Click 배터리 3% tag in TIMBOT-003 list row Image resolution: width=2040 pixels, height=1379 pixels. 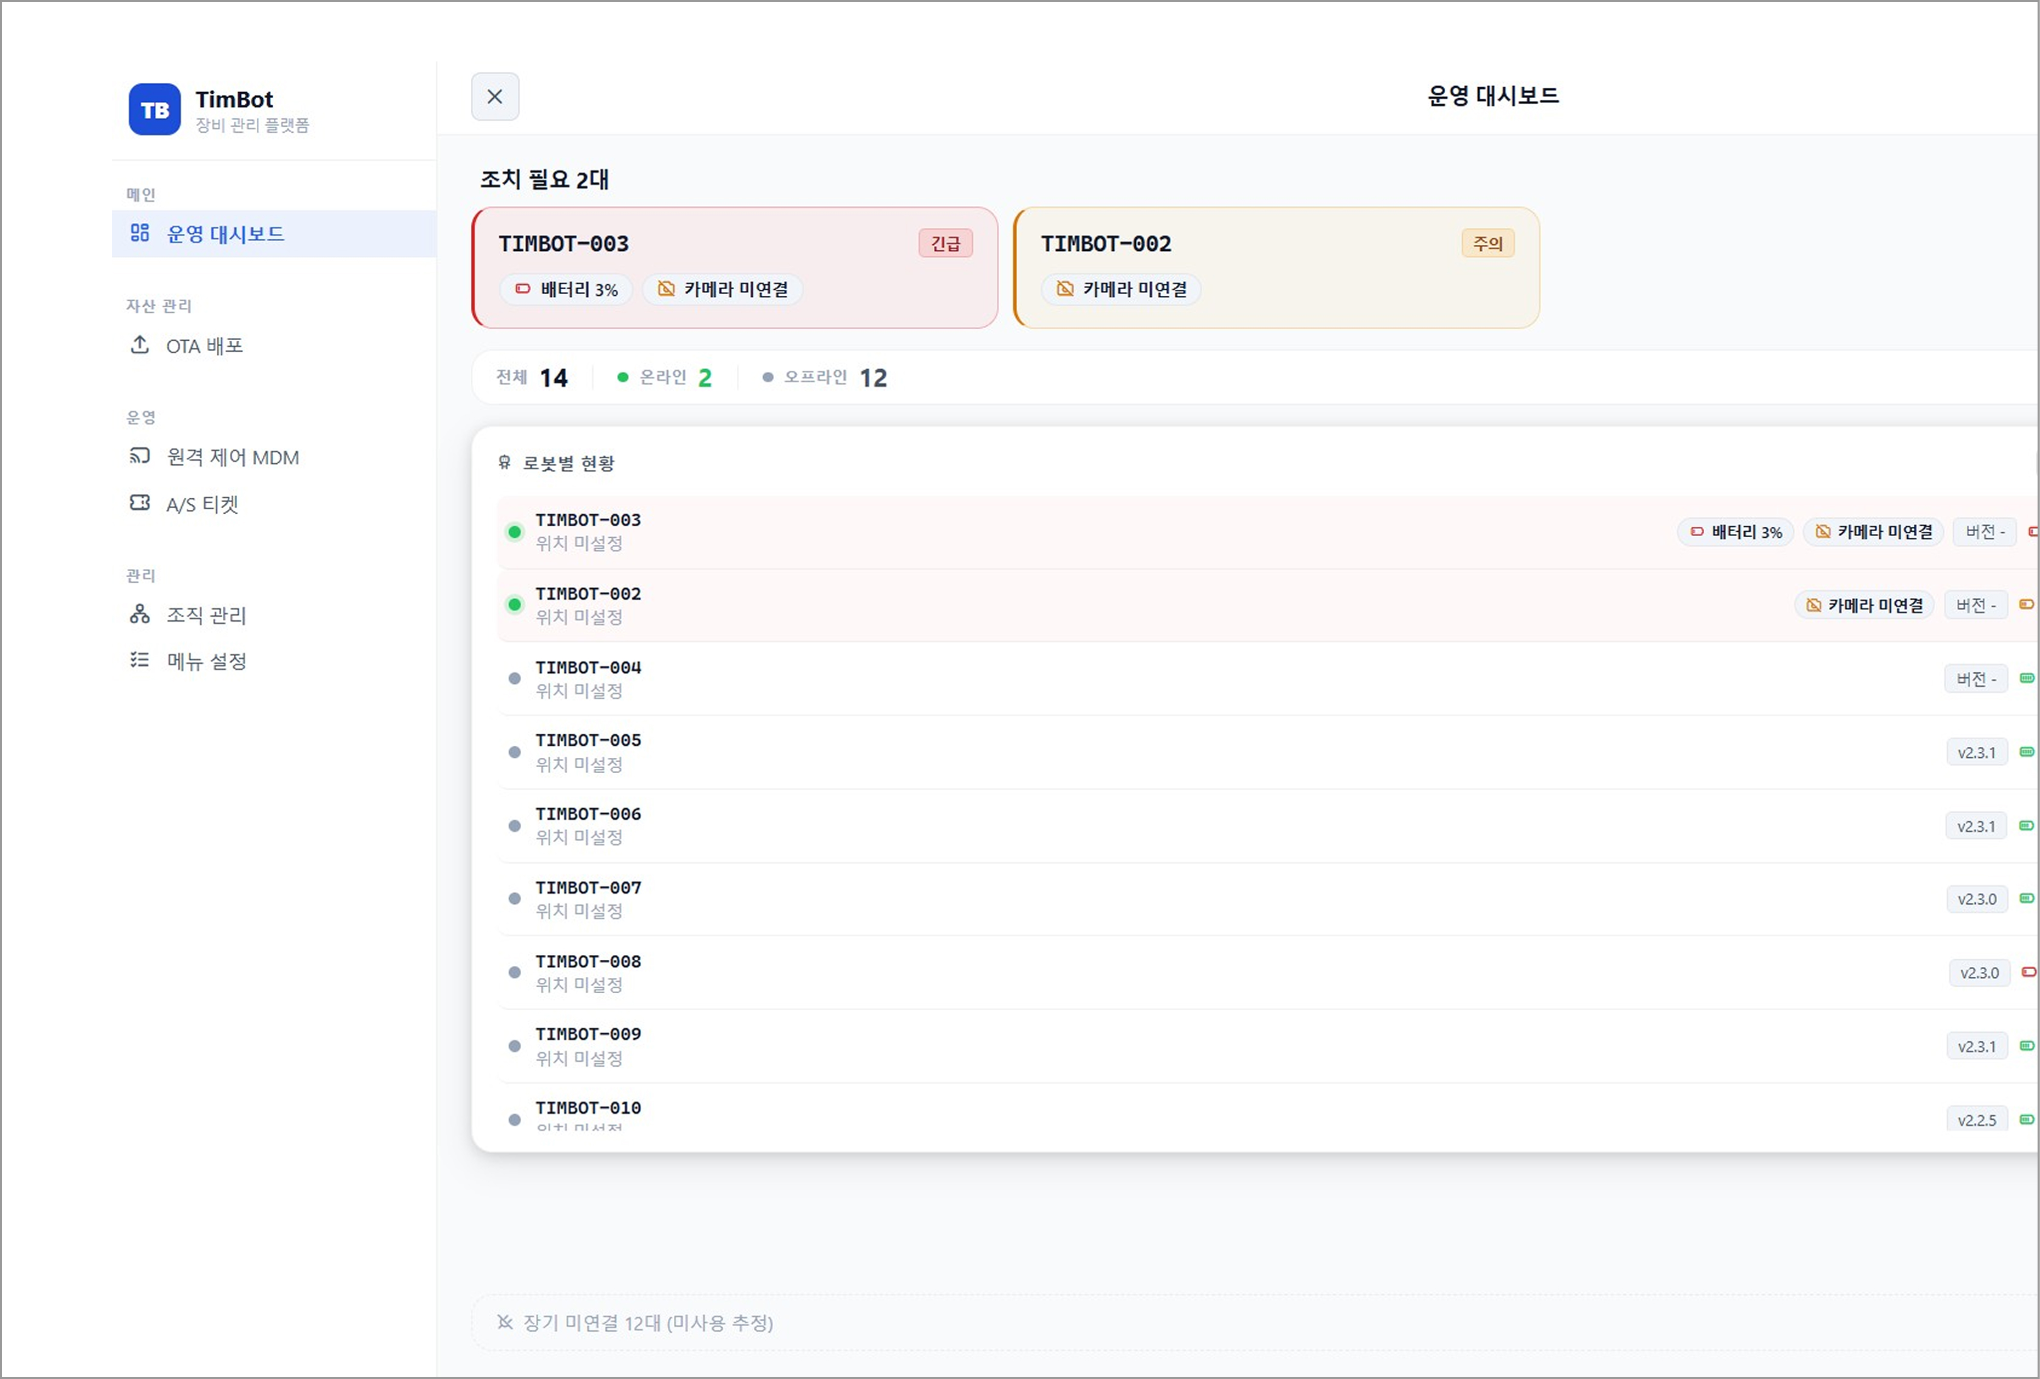click(x=1735, y=532)
